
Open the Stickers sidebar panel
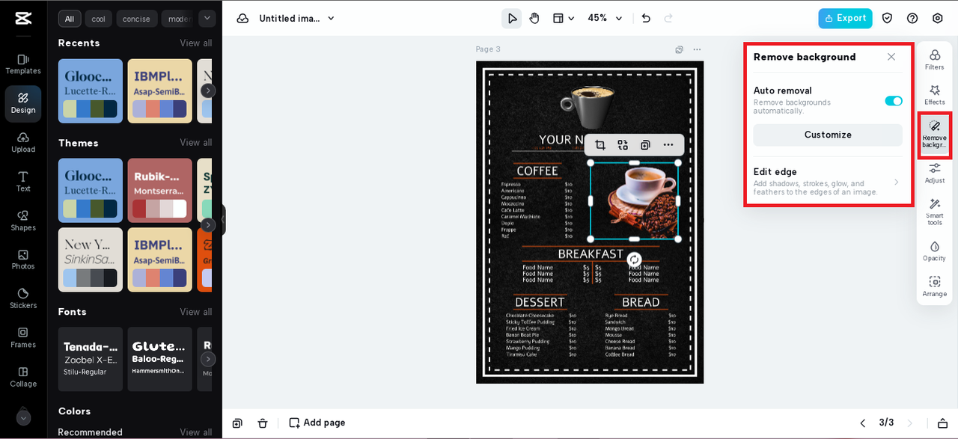tap(23, 298)
